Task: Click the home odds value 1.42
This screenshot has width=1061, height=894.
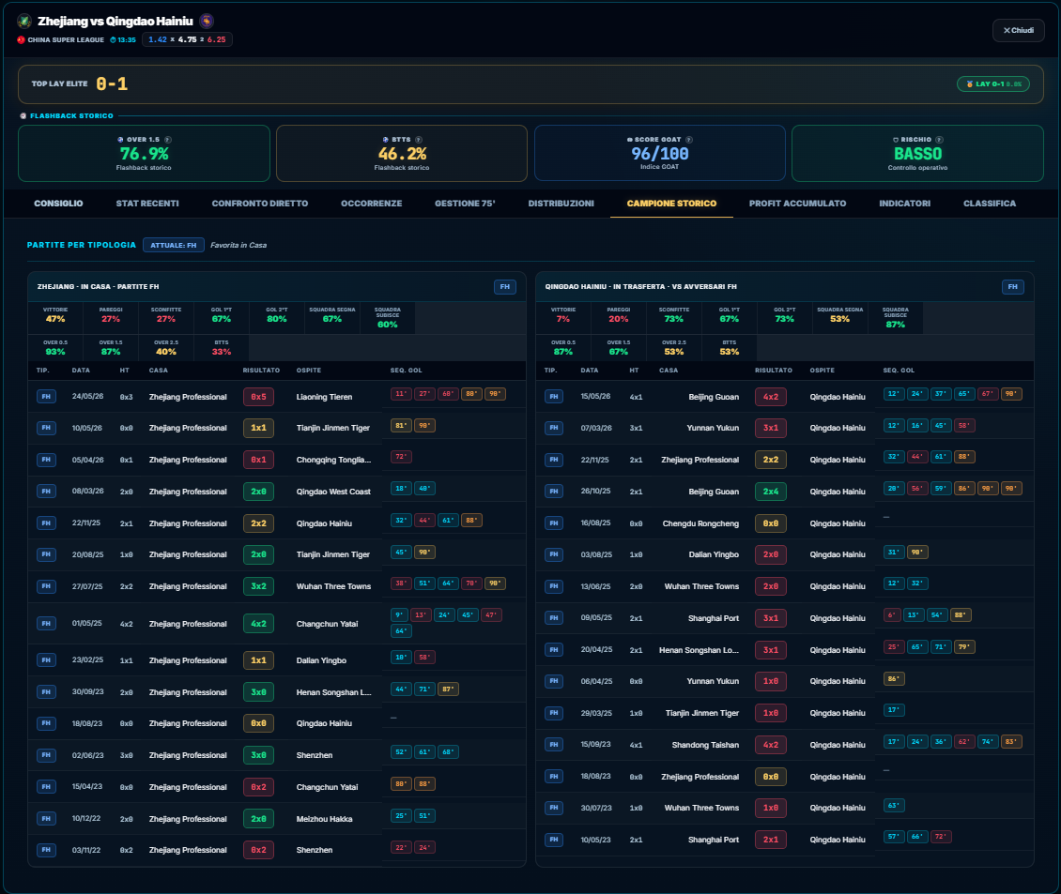Action: click(x=158, y=40)
